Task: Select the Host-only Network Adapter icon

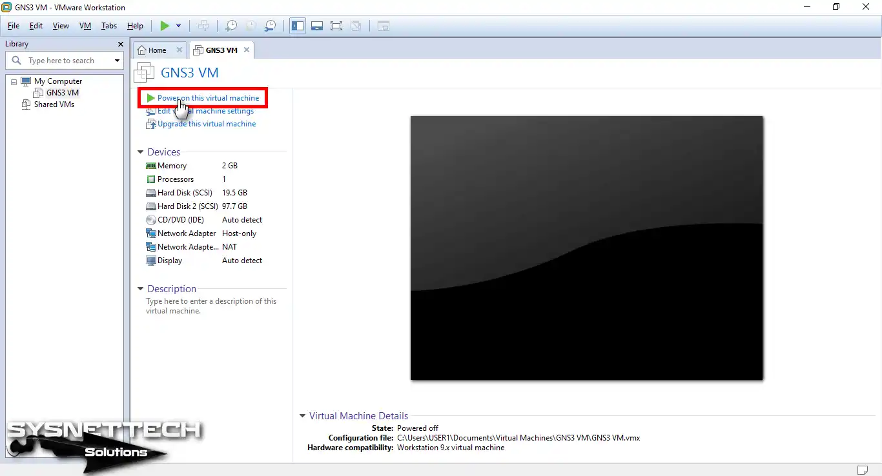Action: (x=151, y=233)
